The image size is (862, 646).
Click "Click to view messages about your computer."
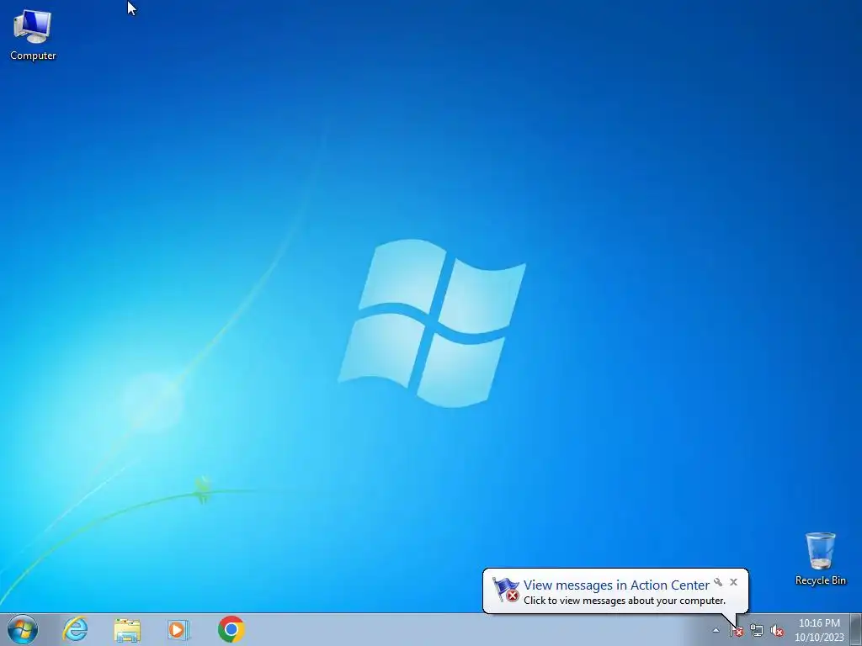tap(625, 601)
